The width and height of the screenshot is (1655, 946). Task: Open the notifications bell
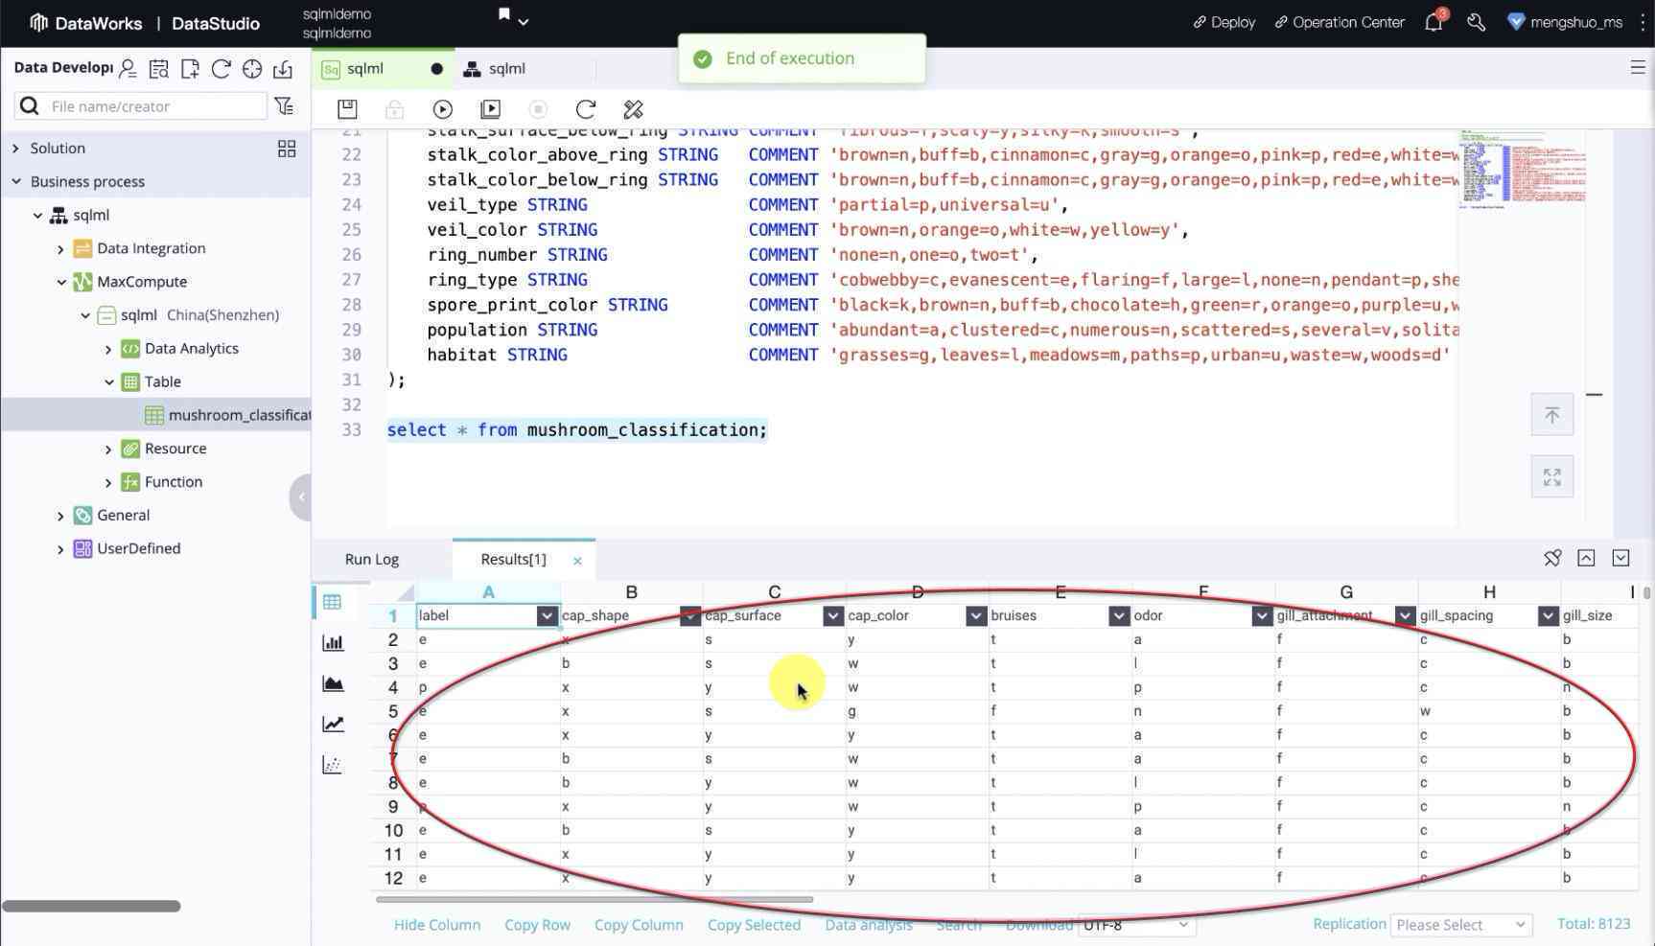coord(1434,21)
